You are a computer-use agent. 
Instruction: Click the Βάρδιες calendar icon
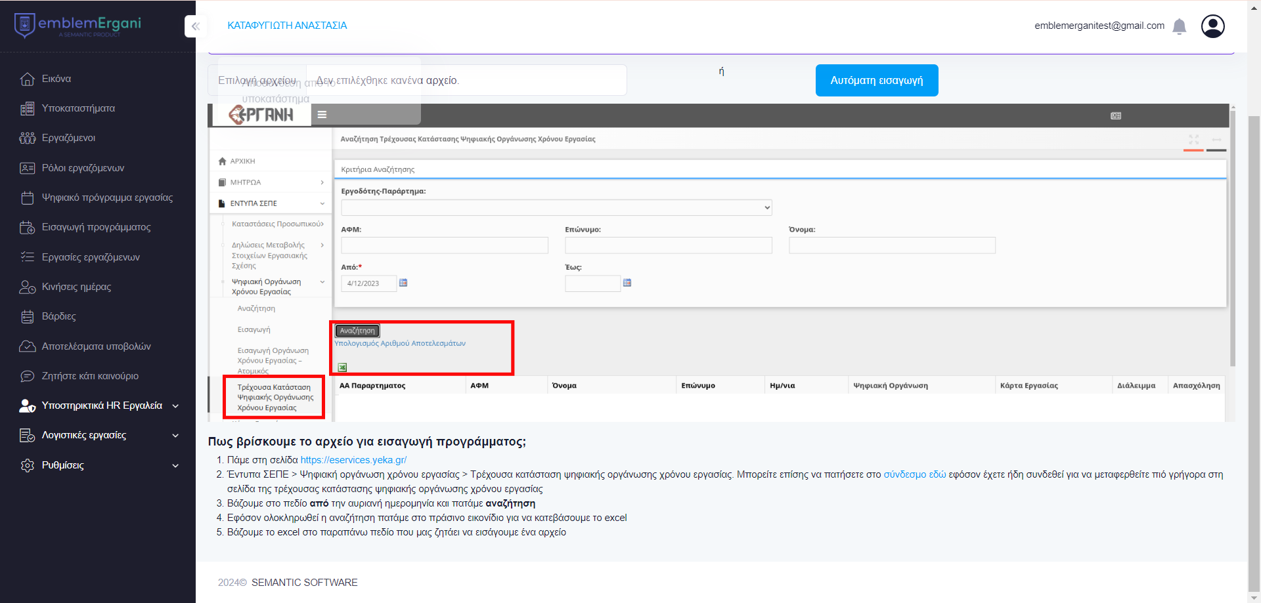tap(27, 317)
